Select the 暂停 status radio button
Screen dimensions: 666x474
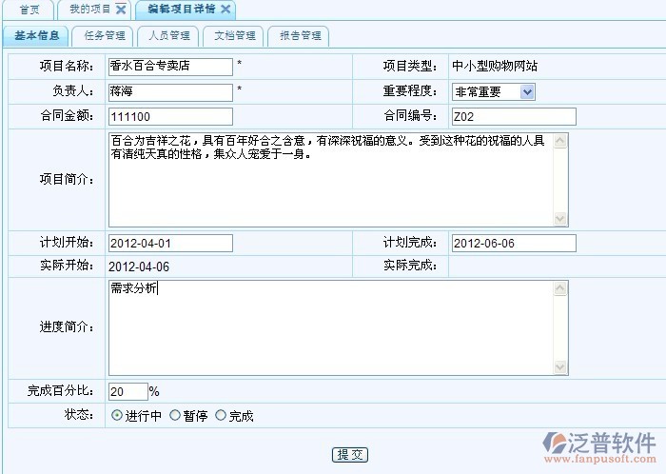[x=174, y=415]
